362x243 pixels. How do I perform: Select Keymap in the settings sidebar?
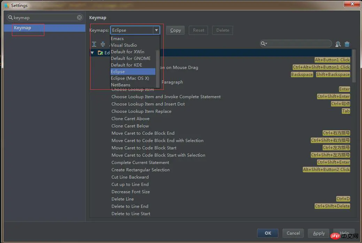click(45, 28)
